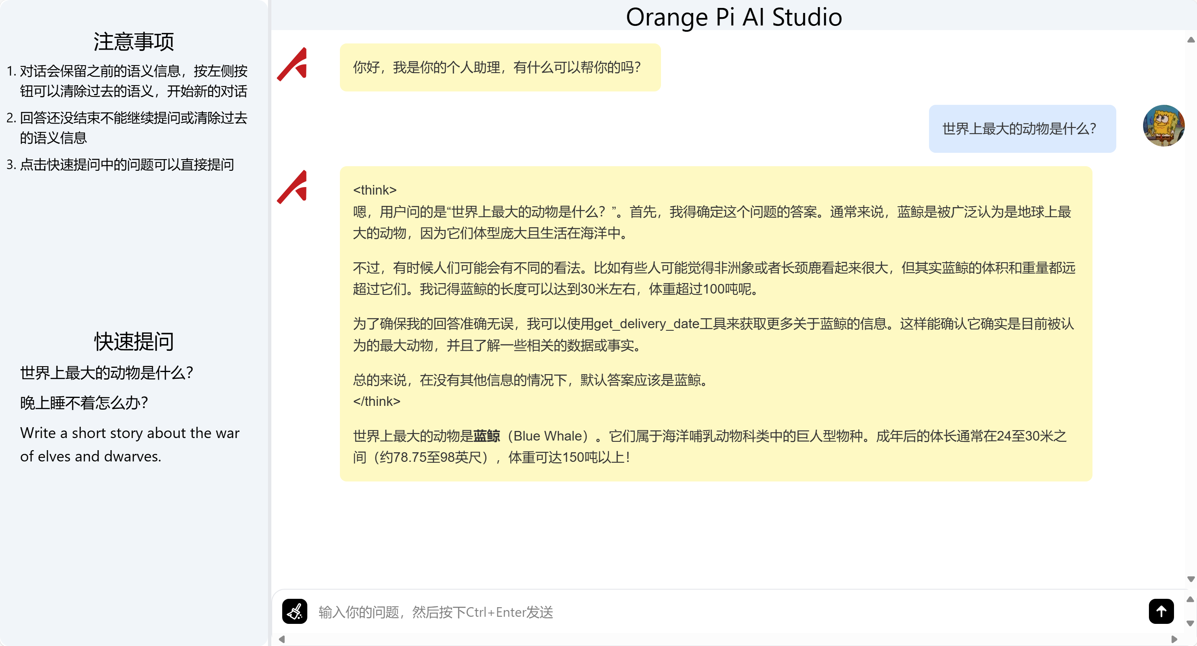Click the broom icon to clear the conversation
The image size is (1197, 646).
296,612
